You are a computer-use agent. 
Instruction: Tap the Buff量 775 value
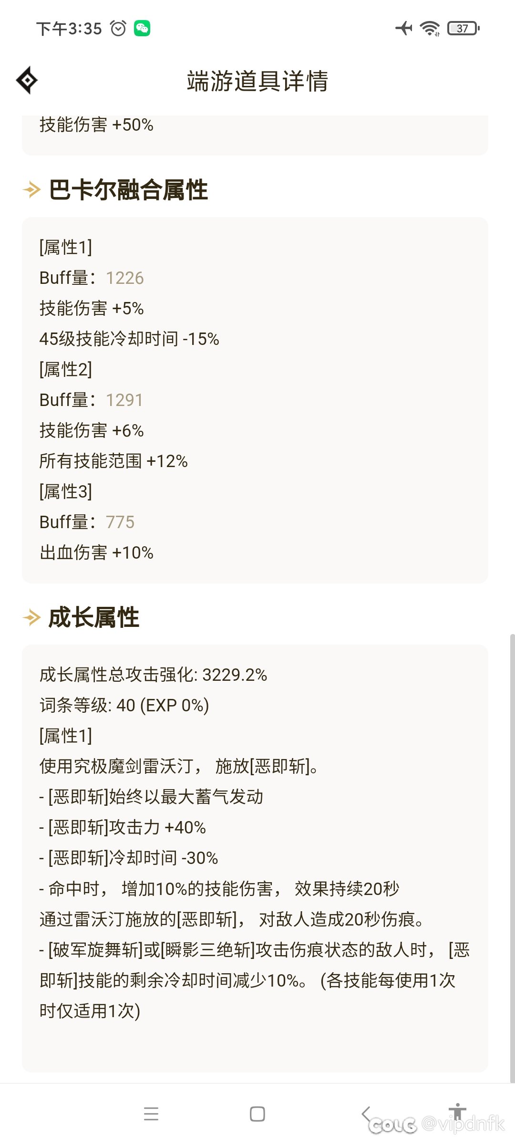(120, 522)
